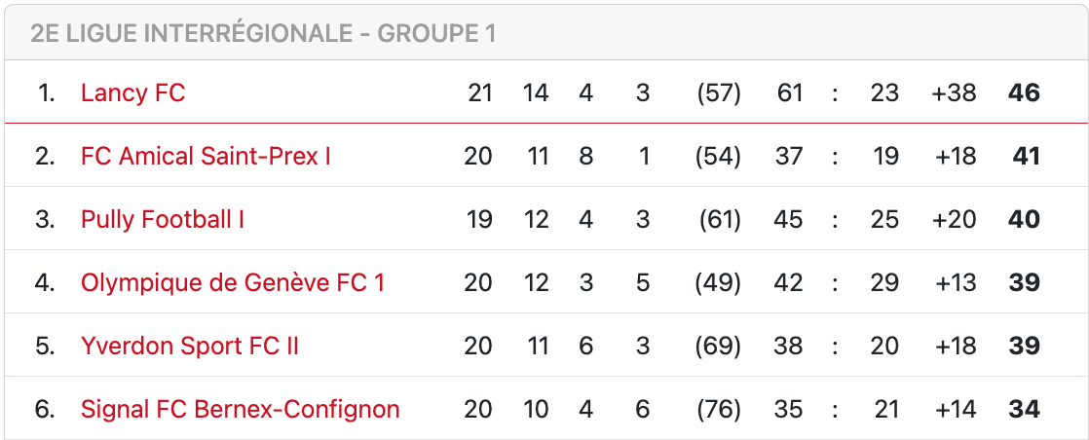1089x440 pixels.
Task: Click rank number 1. in standings
Action: click(46, 93)
